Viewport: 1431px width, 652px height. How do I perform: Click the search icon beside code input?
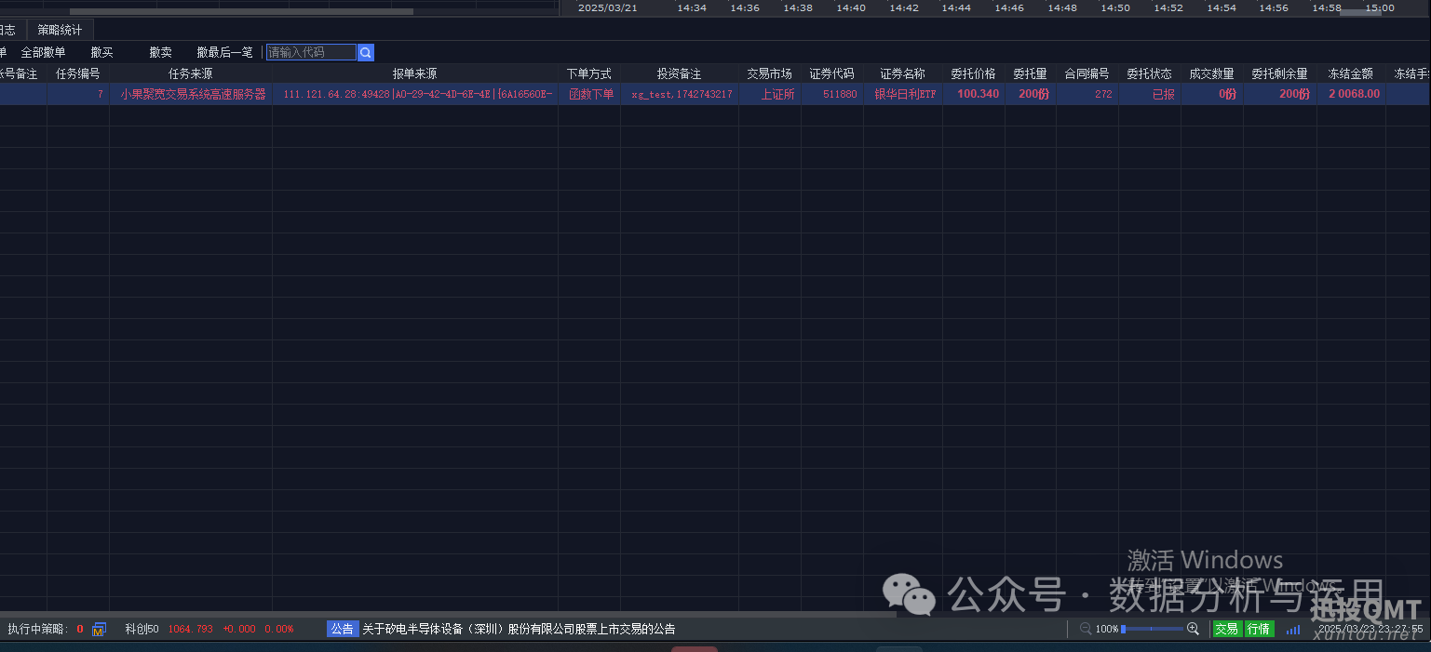[366, 53]
